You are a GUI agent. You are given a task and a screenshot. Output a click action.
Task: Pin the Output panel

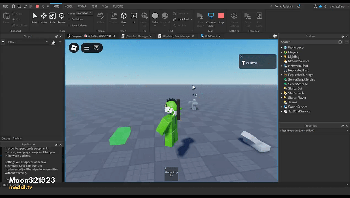click(57, 36)
